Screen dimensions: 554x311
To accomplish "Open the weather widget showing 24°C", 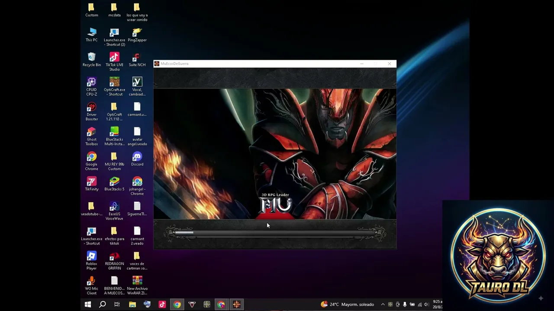I will [347, 305].
